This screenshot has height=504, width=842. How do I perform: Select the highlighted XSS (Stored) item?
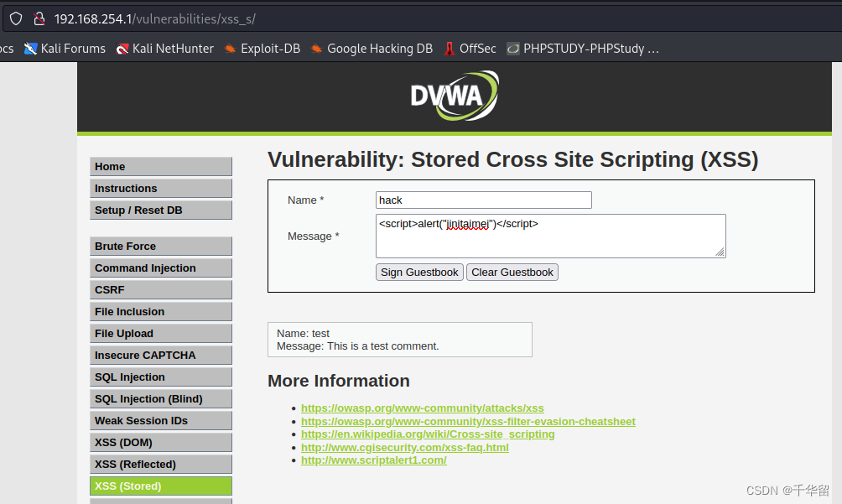point(161,486)
